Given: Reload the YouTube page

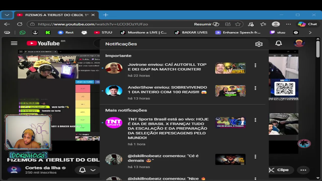Looking at the screenshot, I should pyautogui.click(x=20, y=24).
